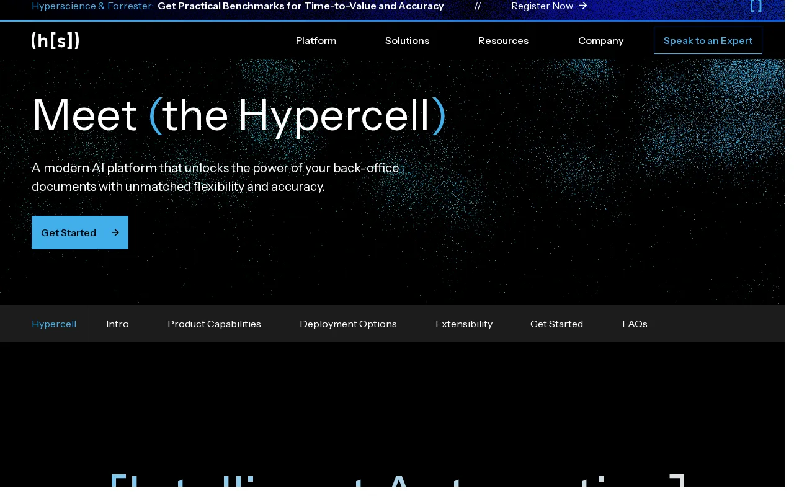Open the Company menu
The image size is (794, 496).
600,40
